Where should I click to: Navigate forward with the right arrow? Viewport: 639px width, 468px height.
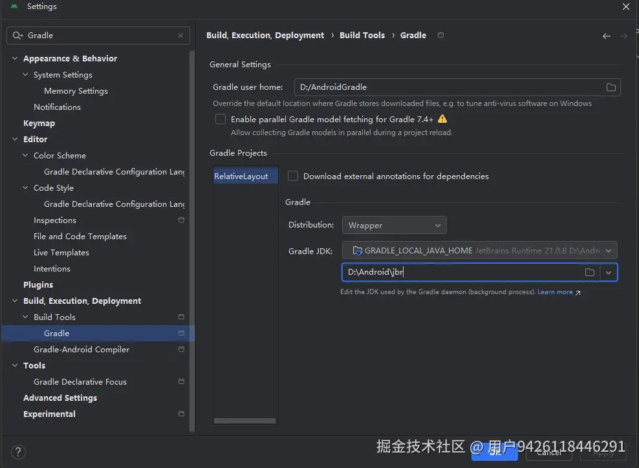click(x=623, y=36)
